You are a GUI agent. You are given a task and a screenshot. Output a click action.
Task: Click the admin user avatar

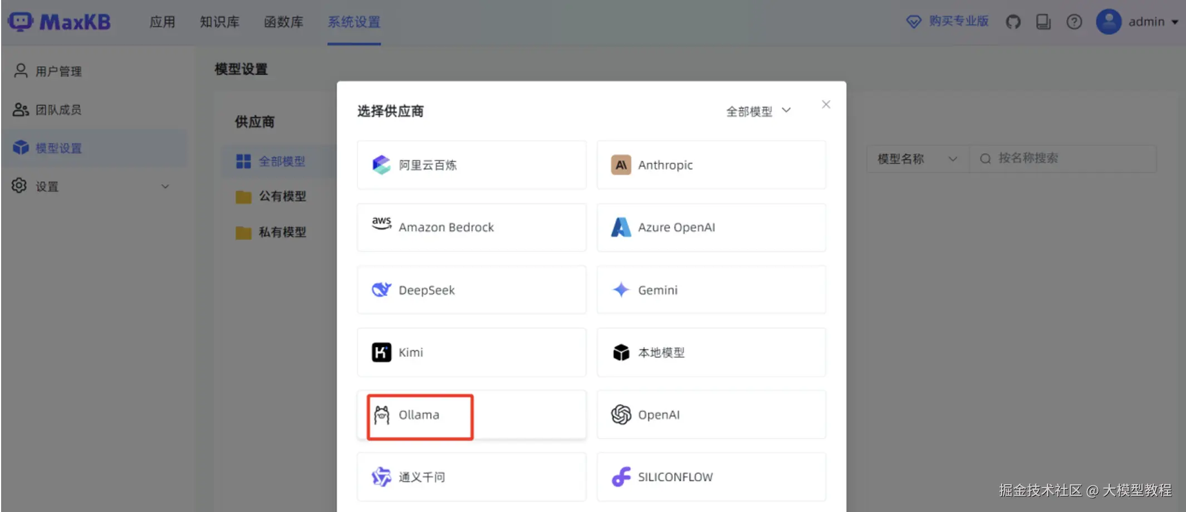1109,22
